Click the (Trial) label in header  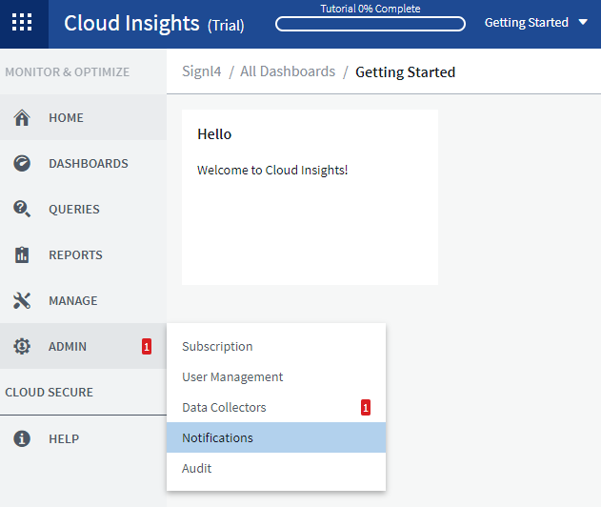tap(226, 26)
